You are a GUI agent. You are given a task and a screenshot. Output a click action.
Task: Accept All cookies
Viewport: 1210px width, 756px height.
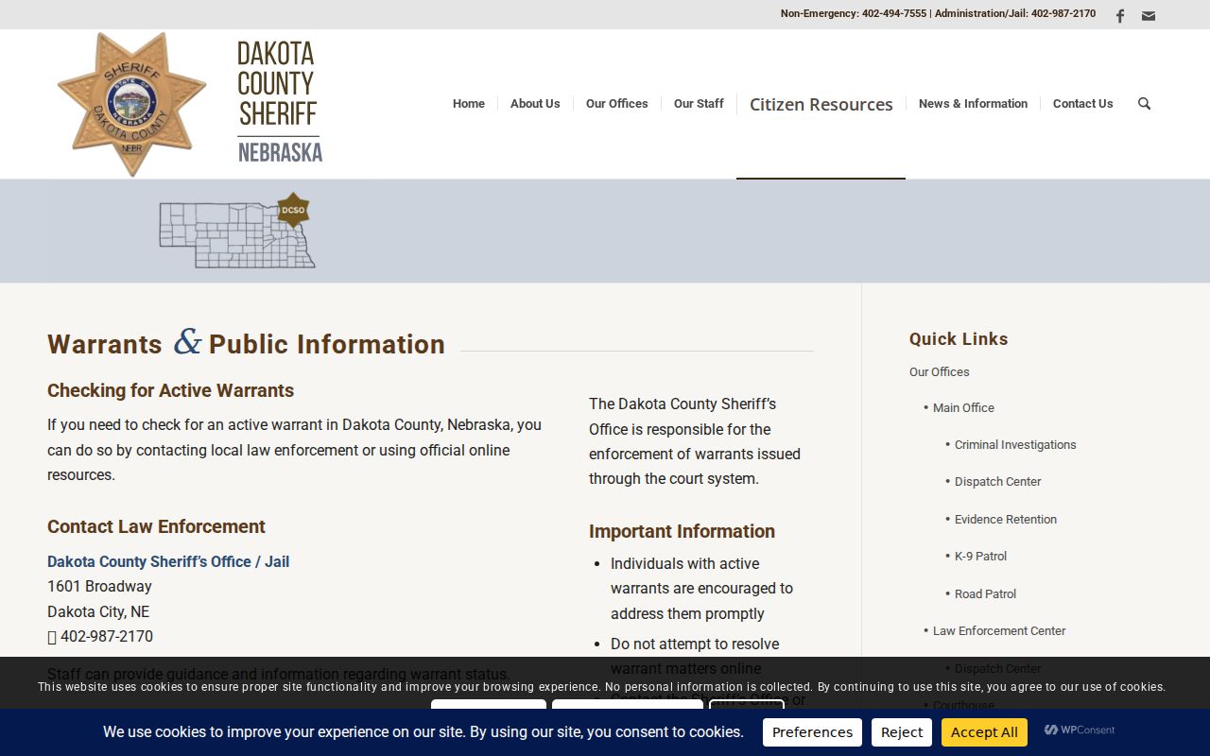click(984, 732)
